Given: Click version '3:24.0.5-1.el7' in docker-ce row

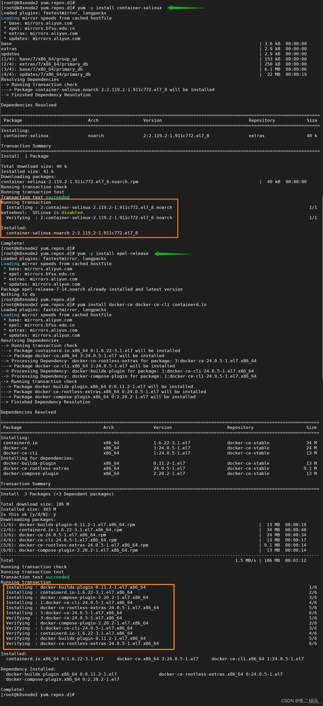Looking at the screenshot, I should pyautogui.click(x=172, y=448).
